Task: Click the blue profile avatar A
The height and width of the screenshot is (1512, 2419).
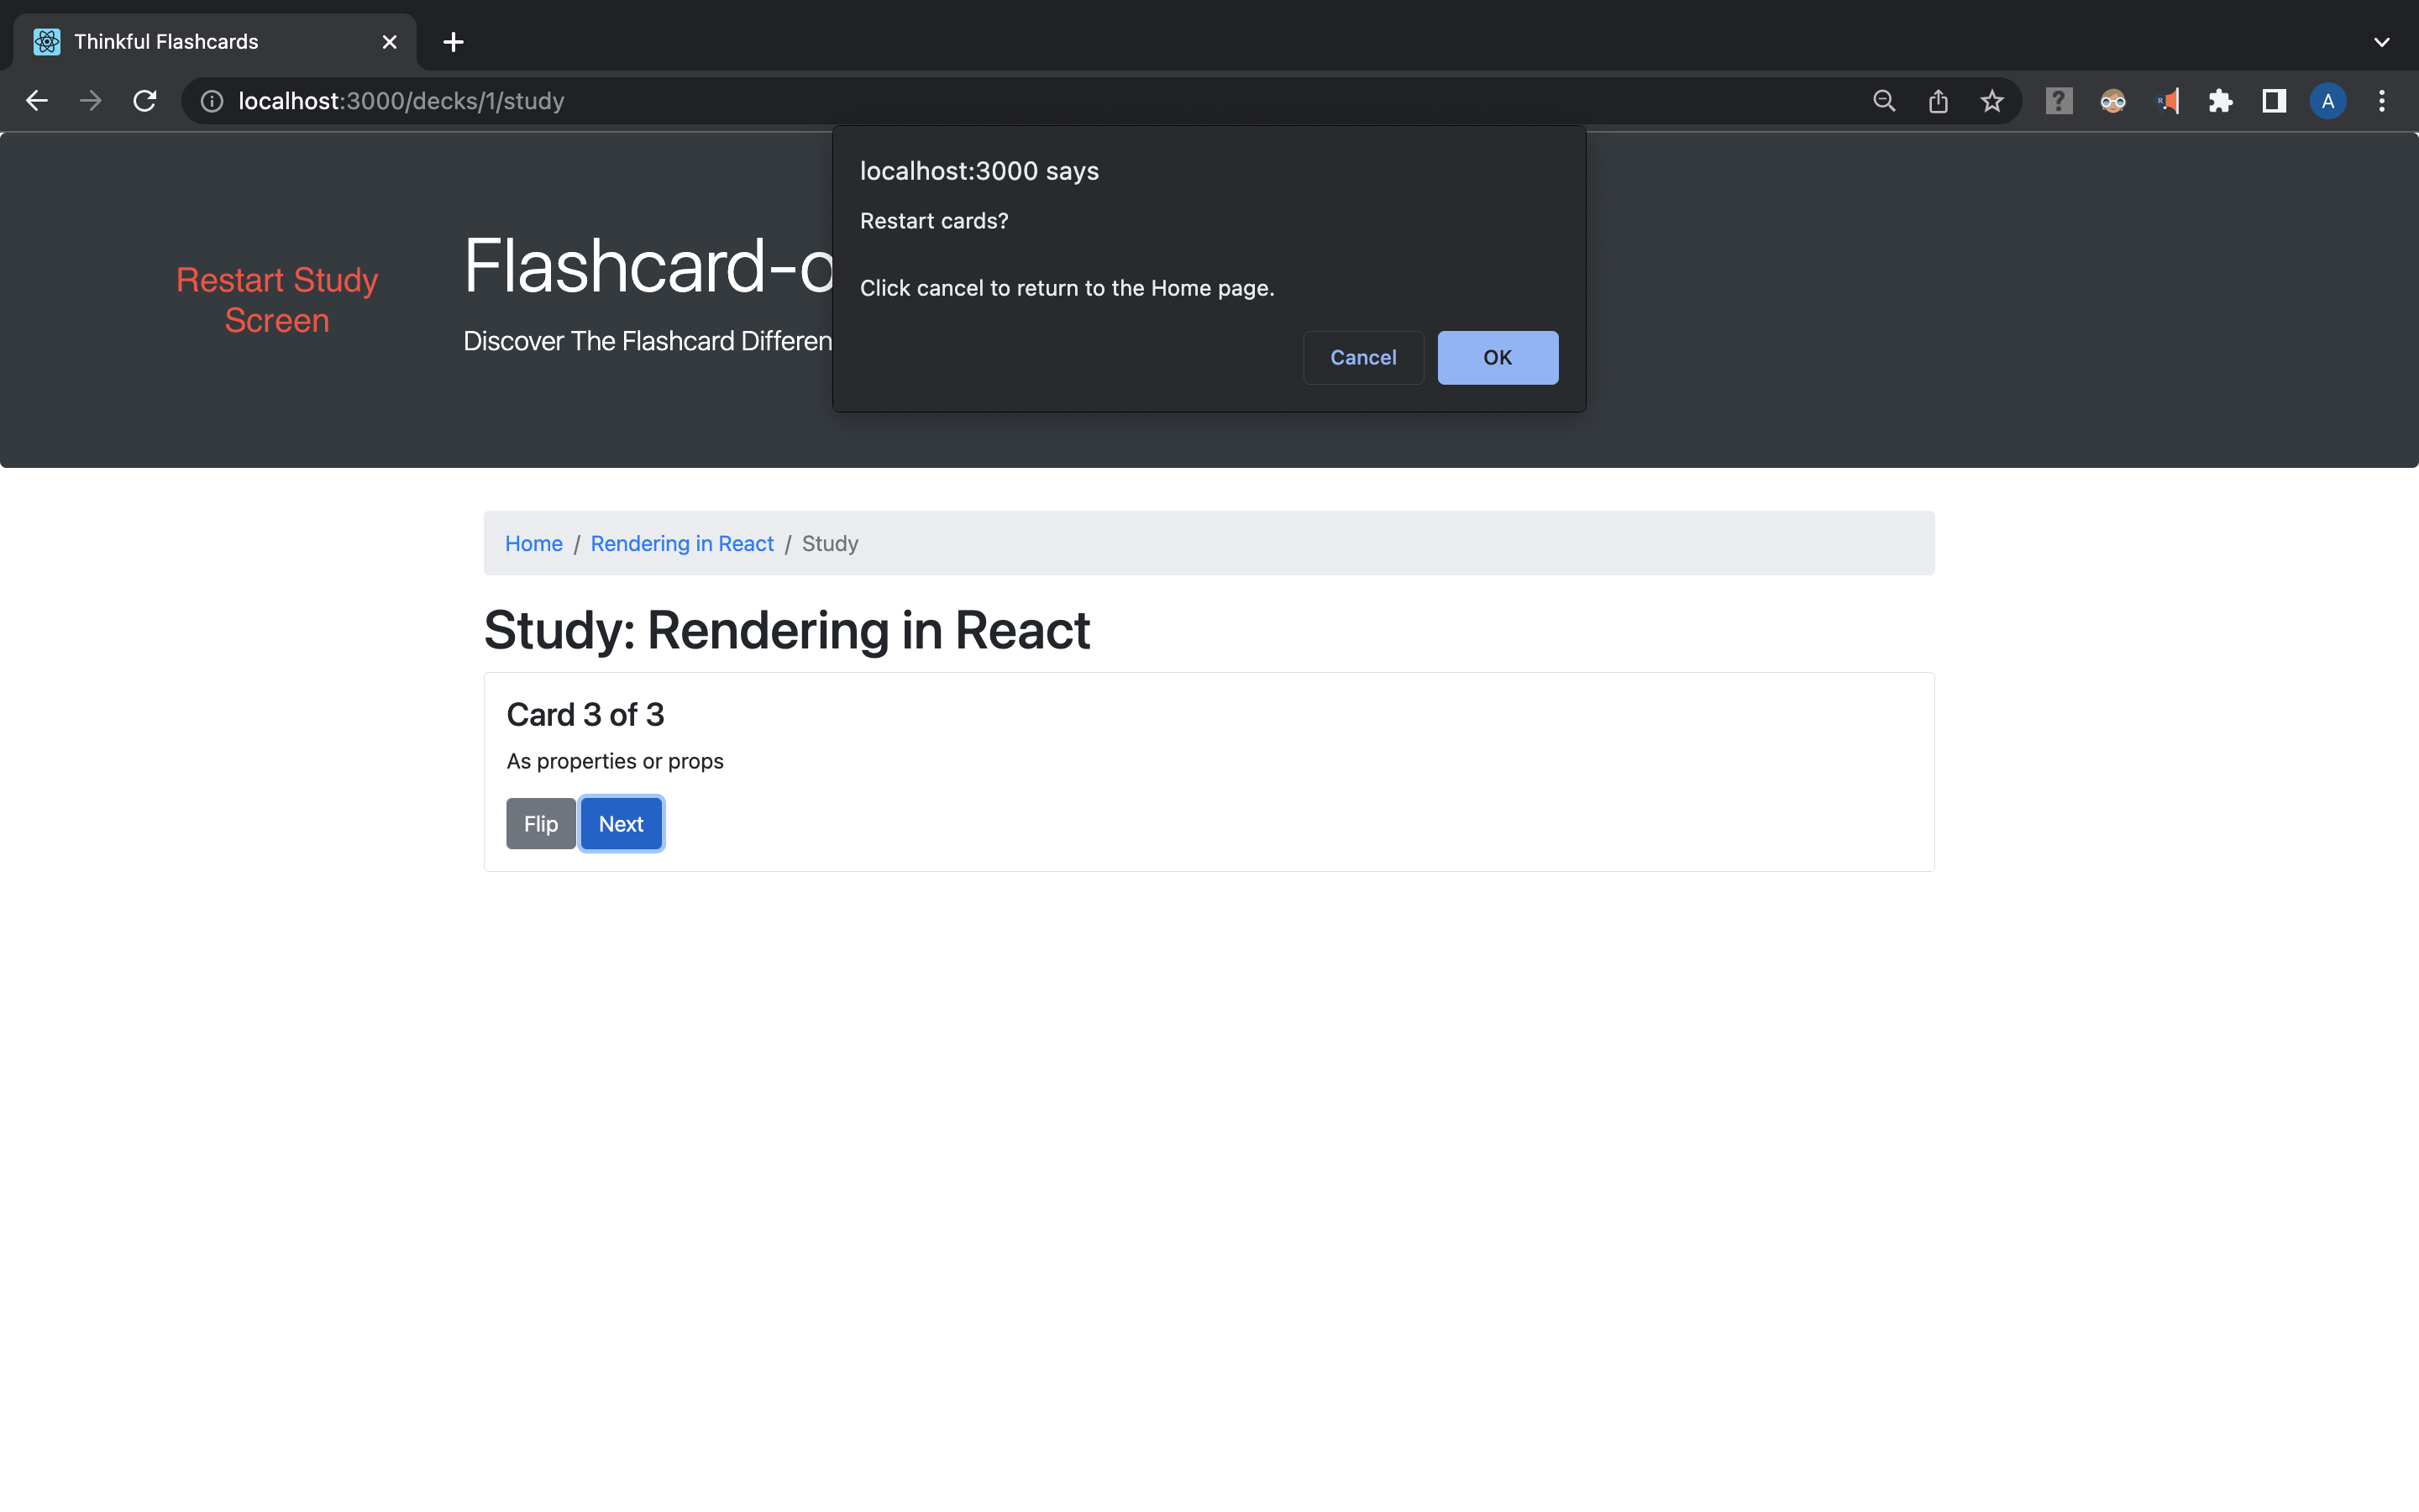Action: pos(2327,100)
